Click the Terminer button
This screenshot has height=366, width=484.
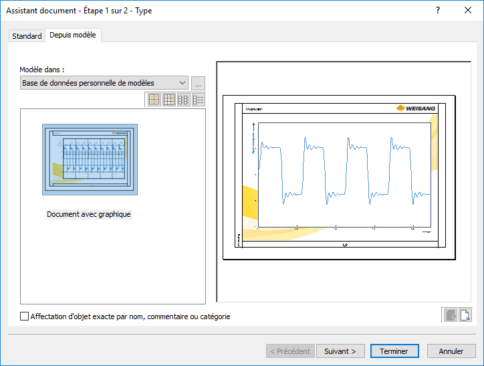[x=394, y=351]
